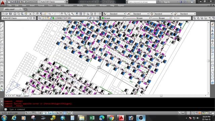Select the Rectangle tool in Draw toolbar
The height and width of the screenshot is (121, 215).
tap(2, 38)
